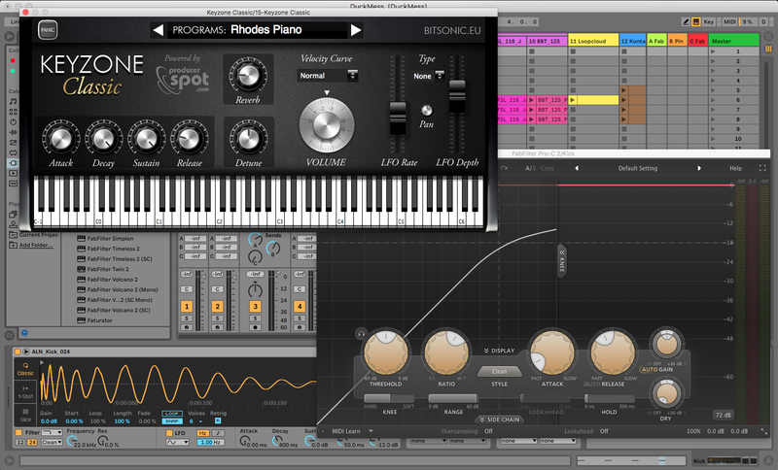Screen dimensions: 778x470
Task: Expand the SIDE CHAIN section in Pro-C 2
Action: click(499, 420)
